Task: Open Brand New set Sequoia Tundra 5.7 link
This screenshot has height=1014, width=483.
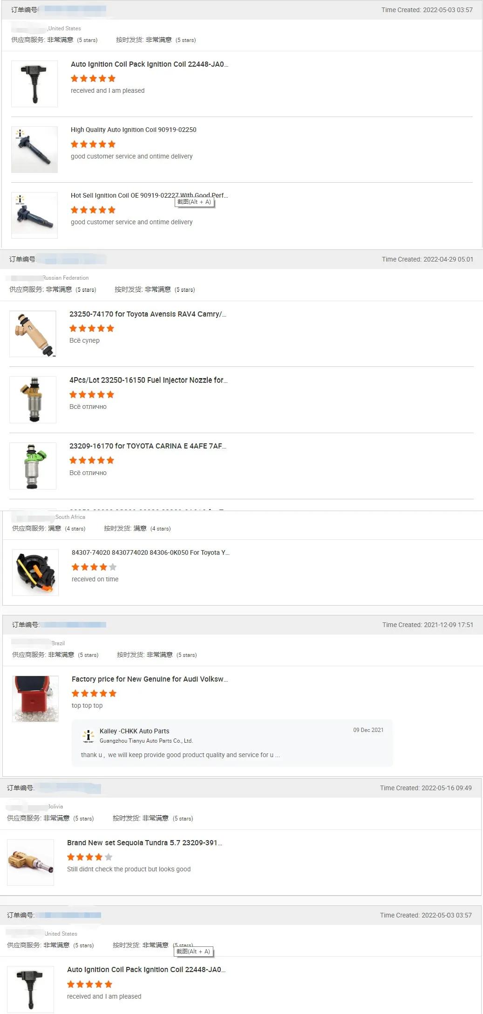Action: [144, 843]
